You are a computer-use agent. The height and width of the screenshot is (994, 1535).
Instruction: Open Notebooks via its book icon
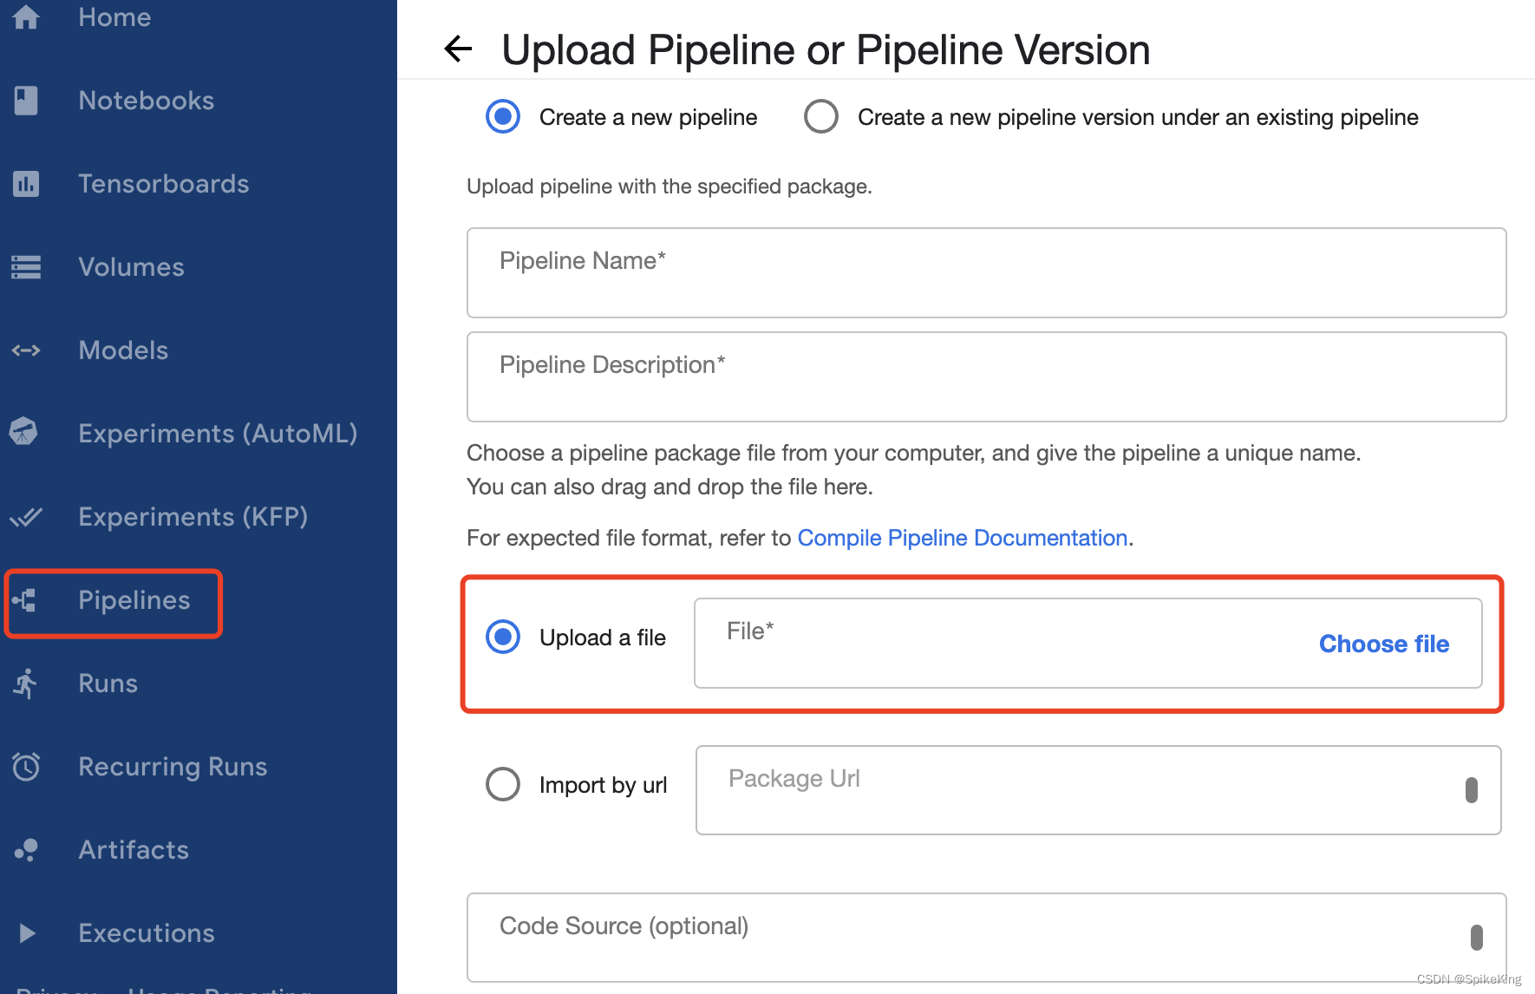(x=26, y=101)
